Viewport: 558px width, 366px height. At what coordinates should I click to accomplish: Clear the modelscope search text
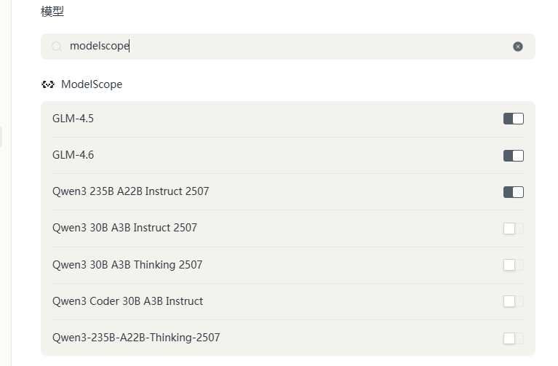pos(518,47)
